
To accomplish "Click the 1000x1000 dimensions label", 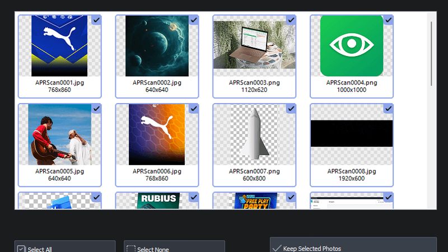I will click(352, 90).
